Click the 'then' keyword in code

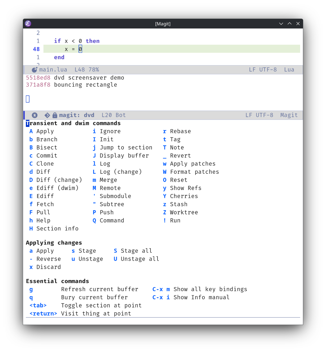pyautogui.click(x=93, y=41)
